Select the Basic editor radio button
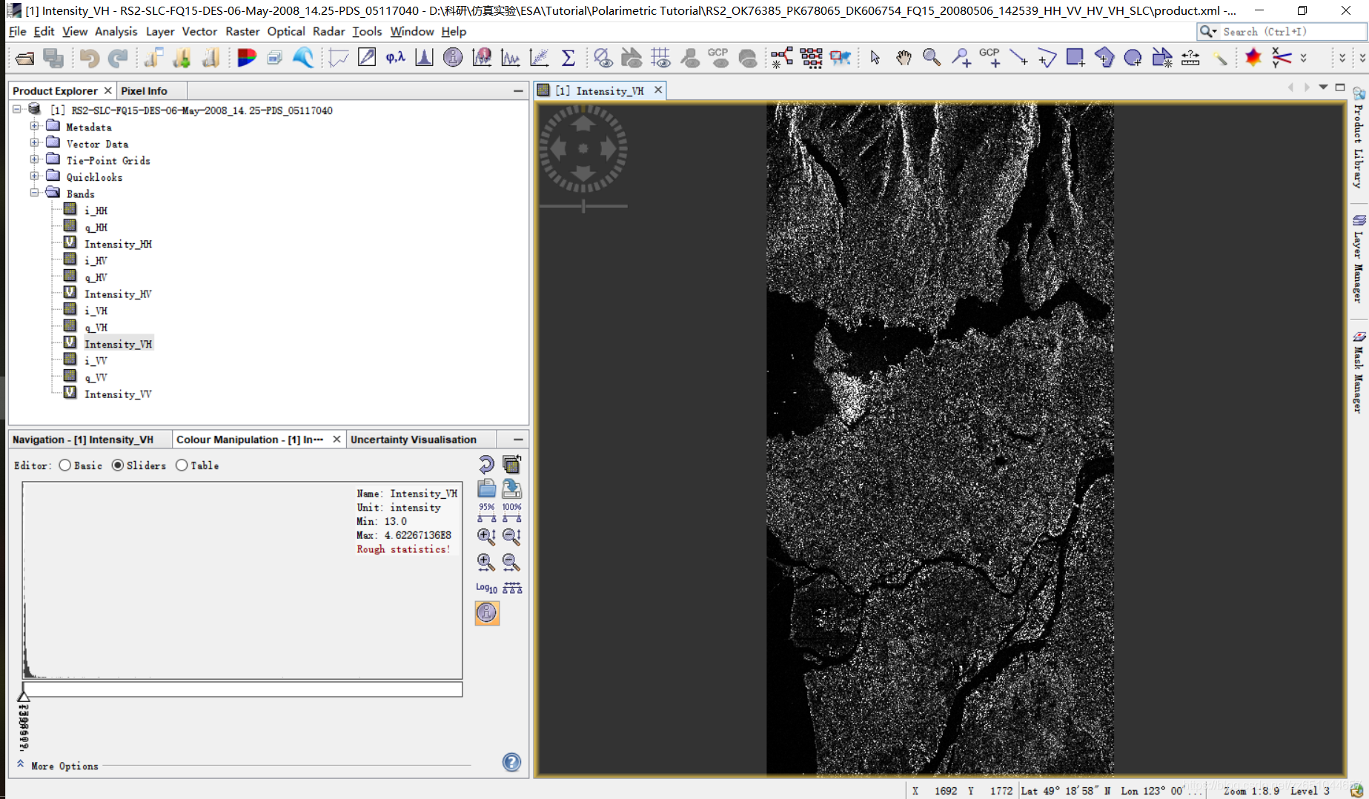The image size is (1369, 799). 65,465
